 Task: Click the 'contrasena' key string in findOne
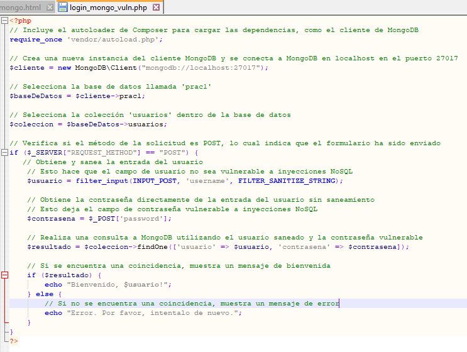point(304,247)
